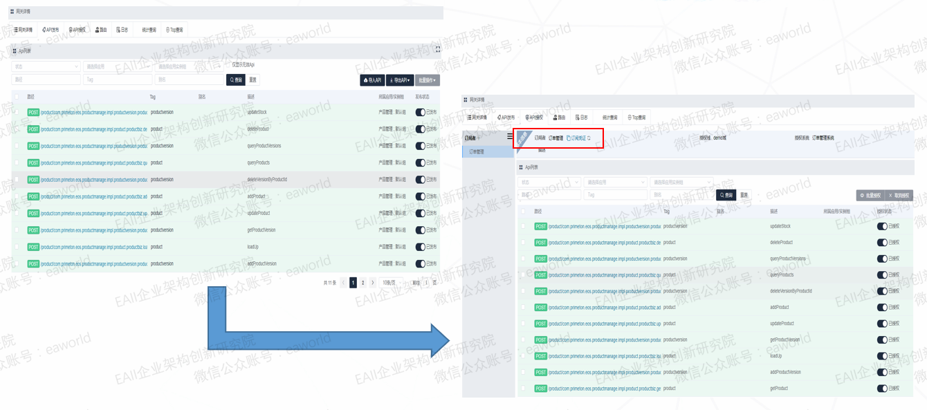Click the 查询 search button in left panel
The height and width of the screenshot is (410, 927).
pyautogui.click(x=235, y=80)
